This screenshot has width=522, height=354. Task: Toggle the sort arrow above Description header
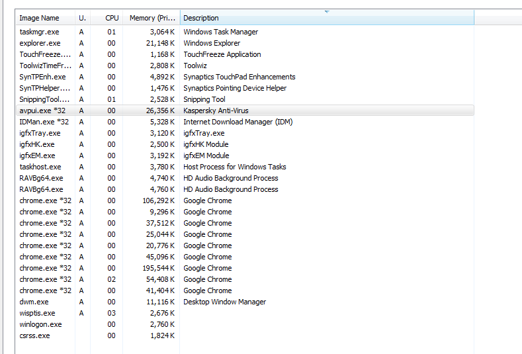click(327, 12)
